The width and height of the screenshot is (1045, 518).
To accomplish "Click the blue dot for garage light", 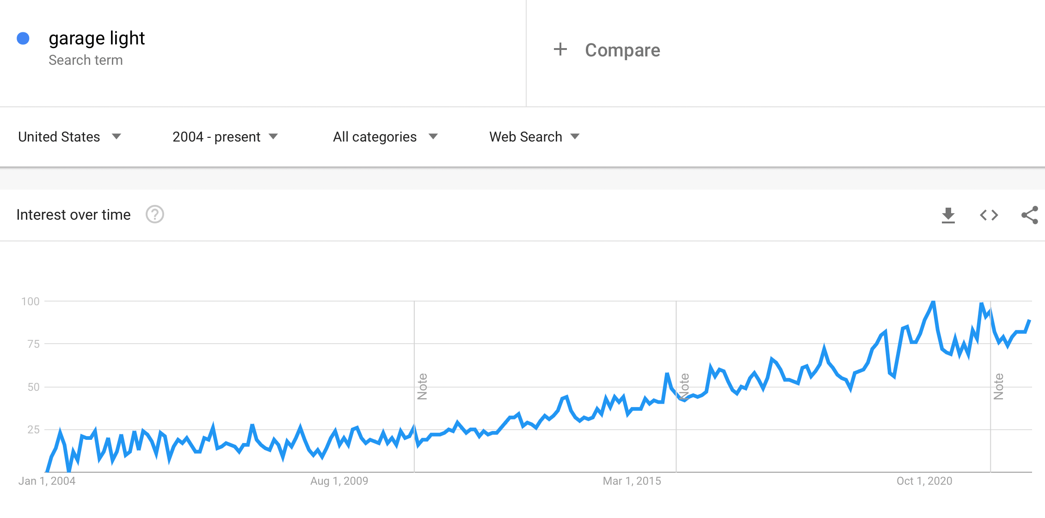I will click(23, 38).
